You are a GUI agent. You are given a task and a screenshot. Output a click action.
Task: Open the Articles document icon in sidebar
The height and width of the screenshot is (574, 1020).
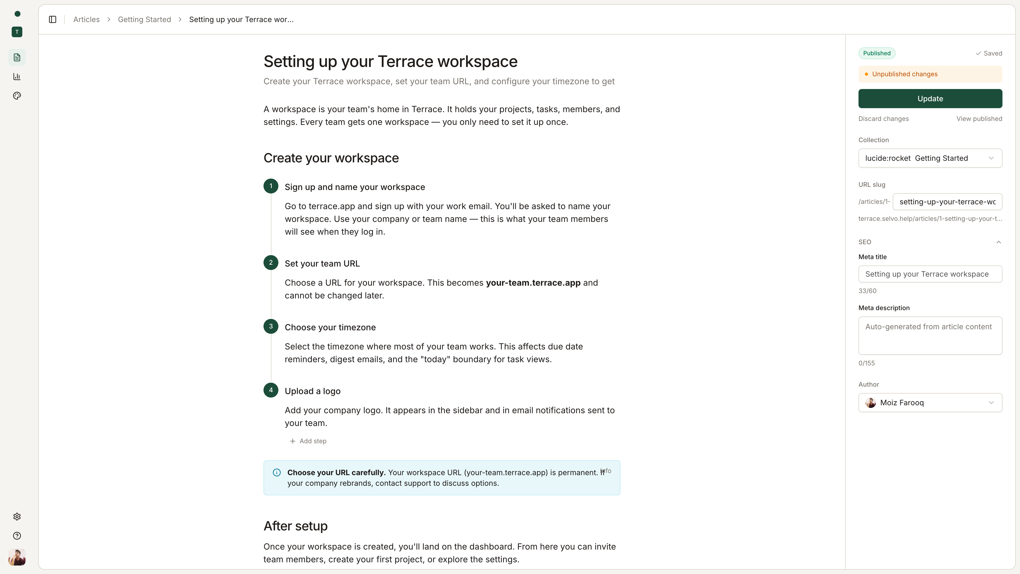[17, 57]
